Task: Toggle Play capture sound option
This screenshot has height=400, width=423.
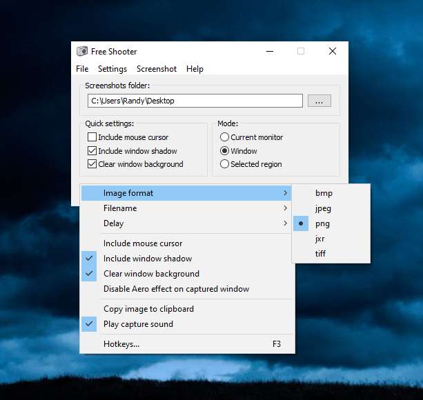Action: click(186, 324)
